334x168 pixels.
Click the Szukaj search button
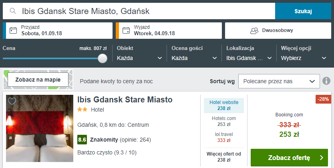[x=303, y=11]
